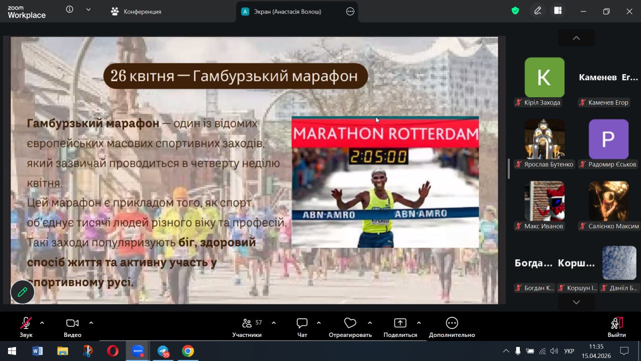This screenshot has height=361, width=641.
Task: Open dropdown chevron beside meeting info icon
Action: 89,10
